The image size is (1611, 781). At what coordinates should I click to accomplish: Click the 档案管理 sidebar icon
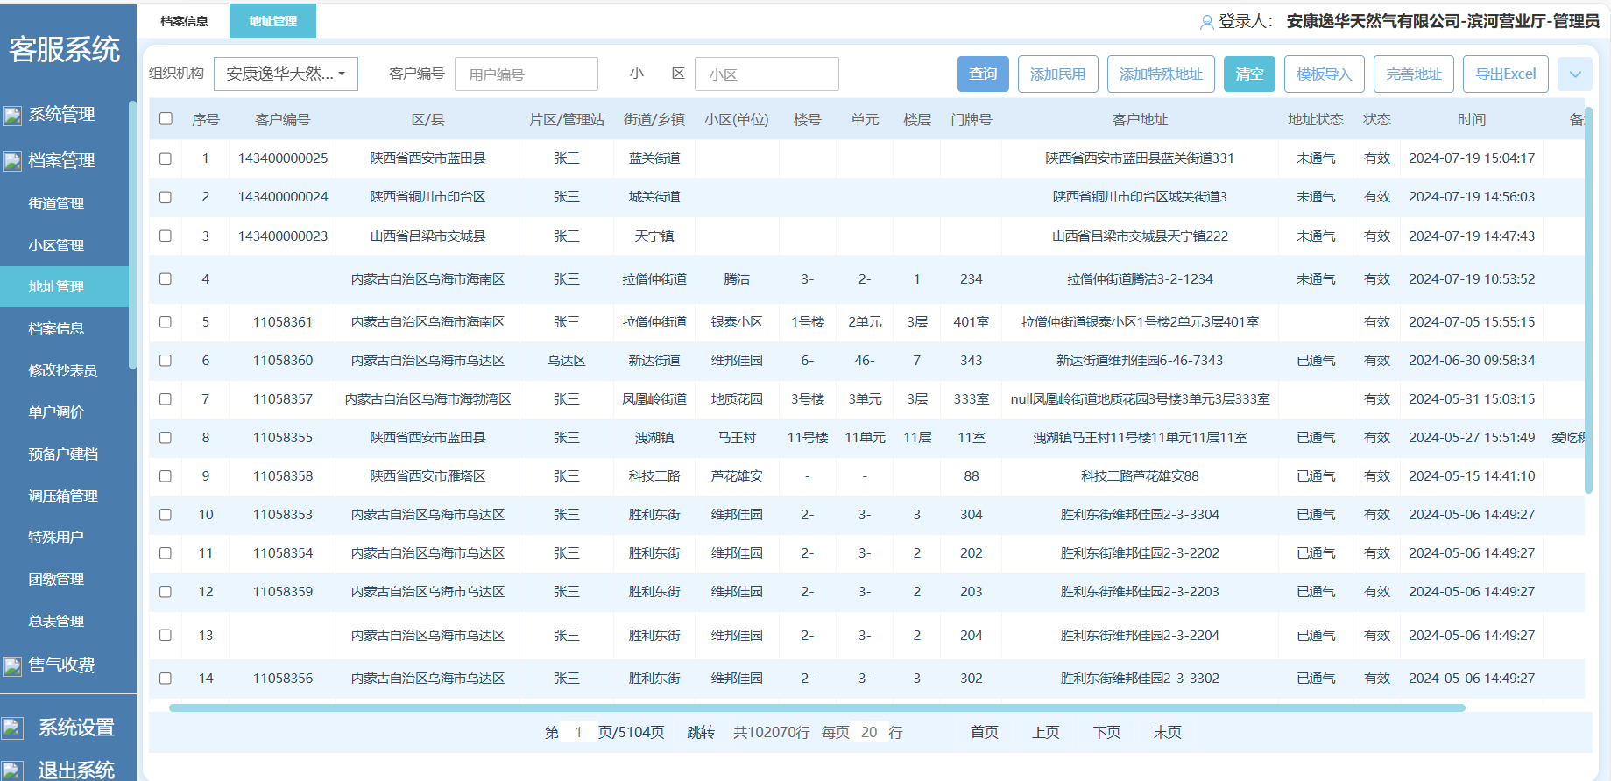point(12,161)
